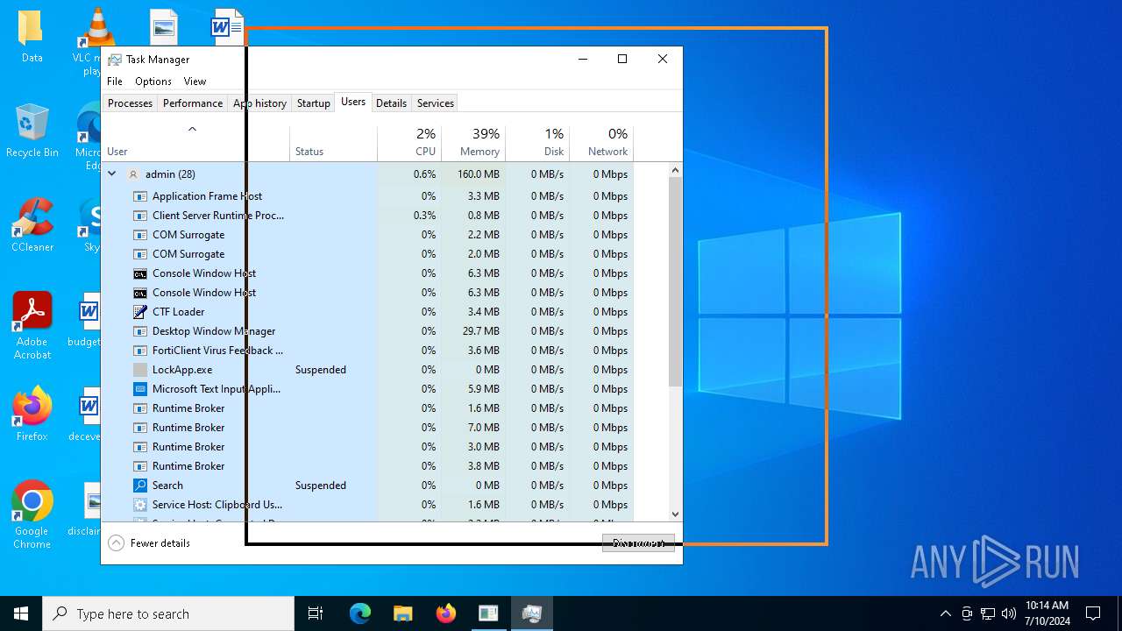The image size is (1122, 631).
Task: Sort by the Status column header
Action: [x=333, y=143]
